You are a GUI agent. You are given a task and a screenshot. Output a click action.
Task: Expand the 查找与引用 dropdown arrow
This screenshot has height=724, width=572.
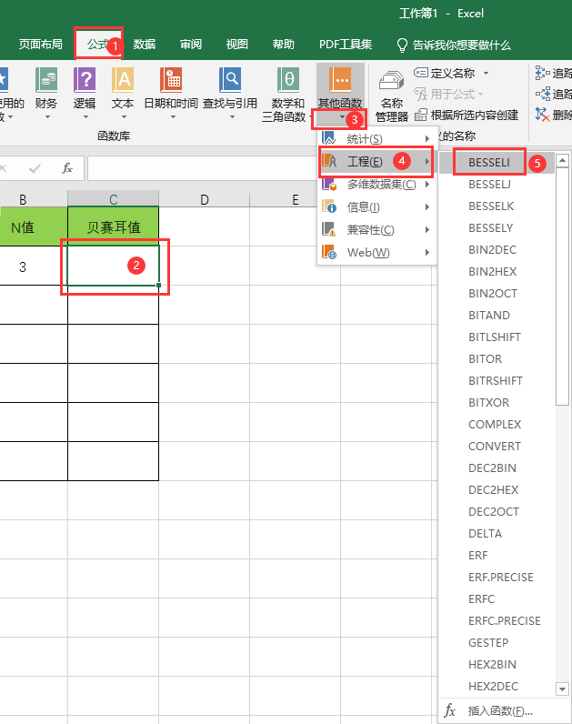tap(232, 117)
